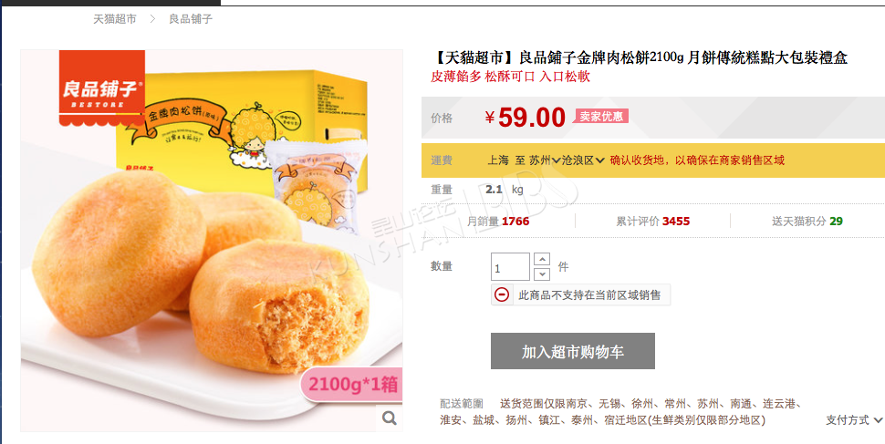Click the product title text
Screen dimensions: 885x444
[641, 57]
